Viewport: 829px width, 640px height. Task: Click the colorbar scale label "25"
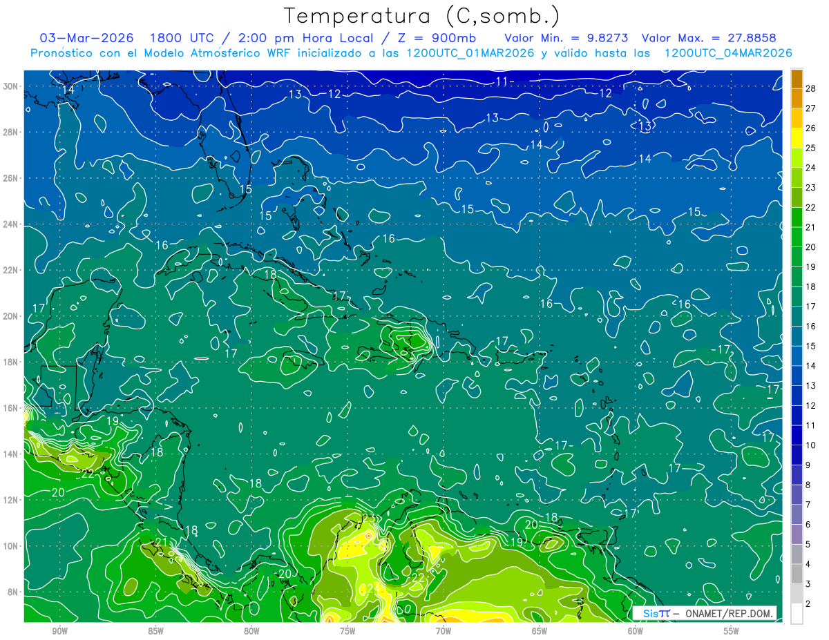pos(811,148)
